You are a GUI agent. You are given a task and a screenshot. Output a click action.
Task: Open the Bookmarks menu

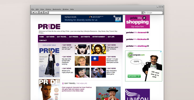(57, 9)
